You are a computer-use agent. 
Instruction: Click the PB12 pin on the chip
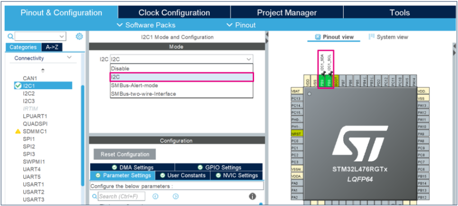[x=423, y=197]
